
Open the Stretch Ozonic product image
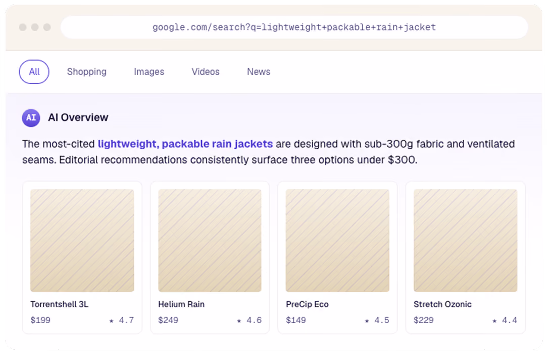[465, 241]
